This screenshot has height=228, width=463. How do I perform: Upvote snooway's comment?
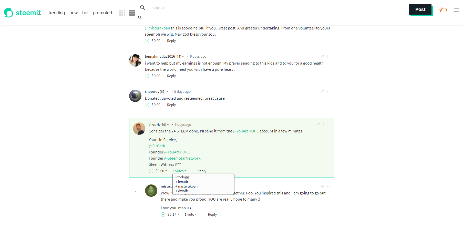click(147, 105)
